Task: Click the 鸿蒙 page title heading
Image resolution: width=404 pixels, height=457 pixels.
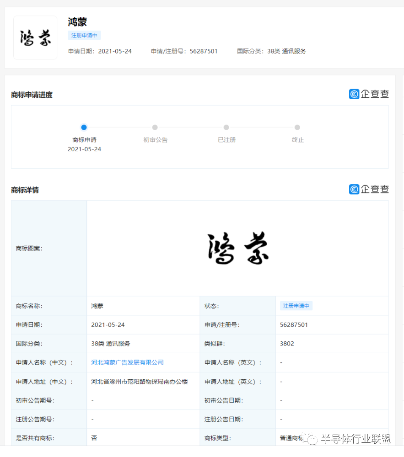Action: [x=77, y=22]
